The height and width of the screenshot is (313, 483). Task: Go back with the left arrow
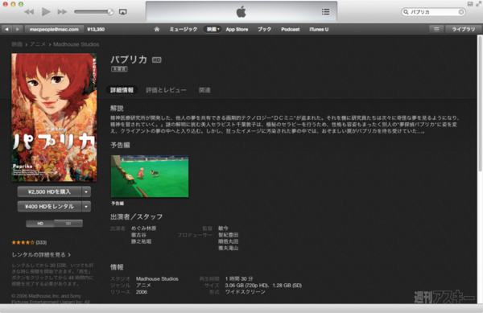point(6,29)
